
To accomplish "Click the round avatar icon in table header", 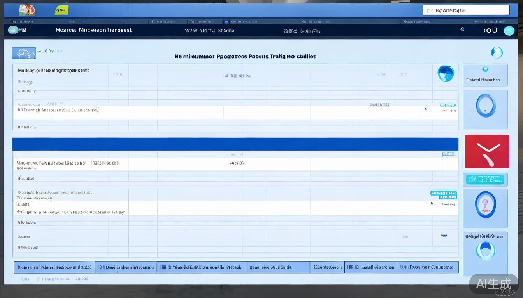I will [x=446, y=73].
